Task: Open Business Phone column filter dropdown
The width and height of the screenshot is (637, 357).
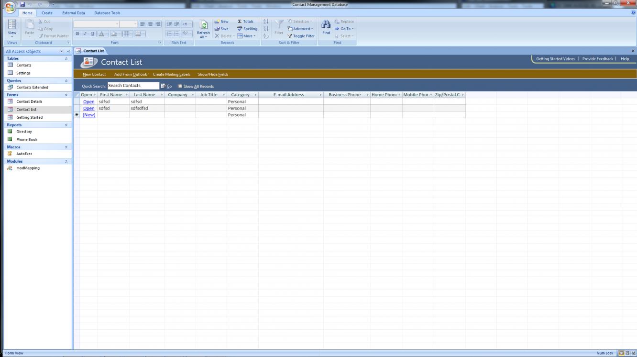Action: 367,95
